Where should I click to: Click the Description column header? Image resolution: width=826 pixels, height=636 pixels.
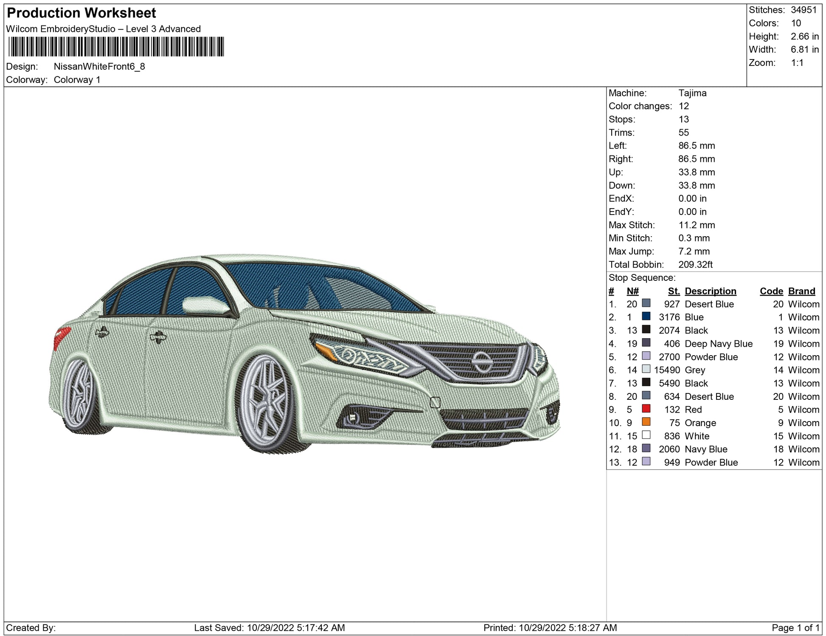point(710,291)
